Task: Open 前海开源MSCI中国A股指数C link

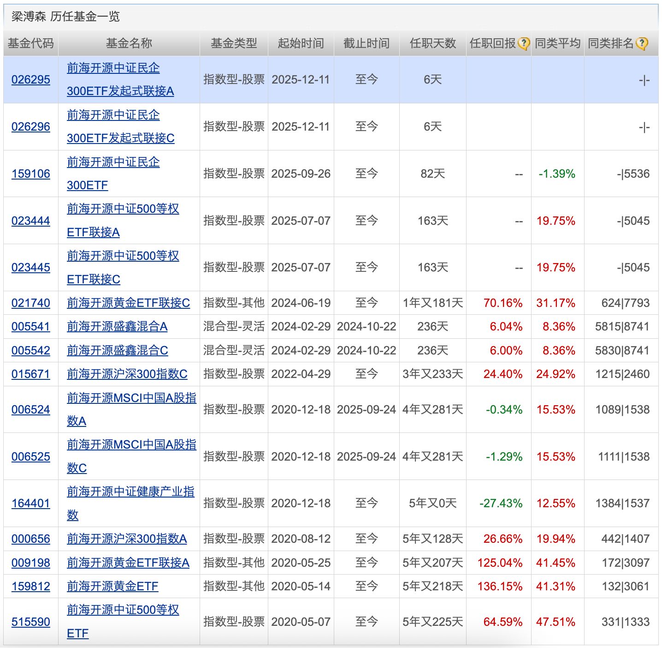Action: tap(131, 456)
